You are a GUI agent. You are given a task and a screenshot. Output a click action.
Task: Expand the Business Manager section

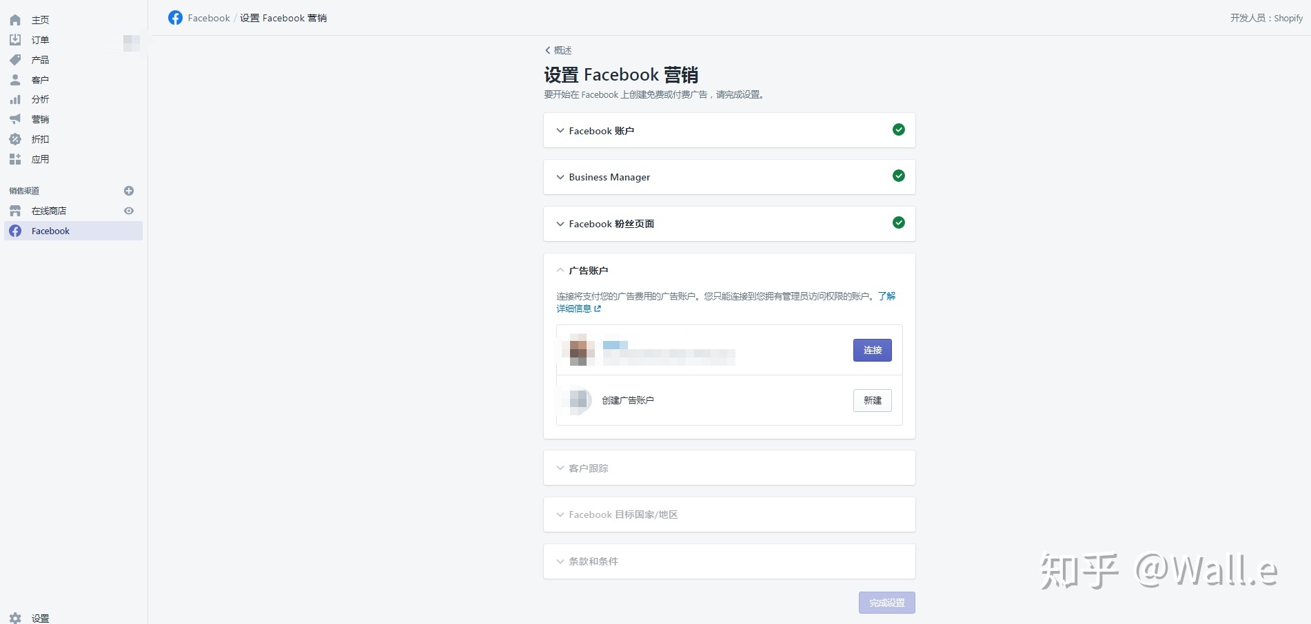[729, 177]
